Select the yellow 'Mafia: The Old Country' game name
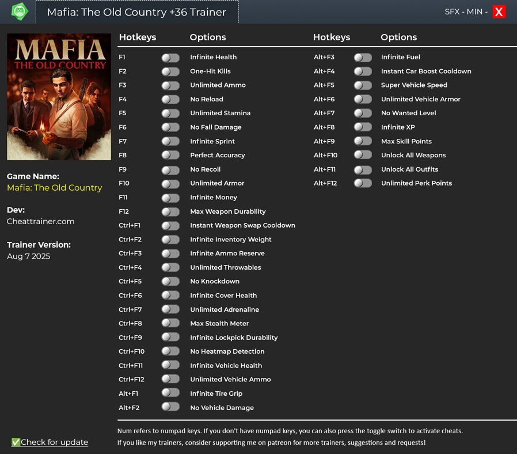This screenshot has width=517, height=454. click(54, 188)
